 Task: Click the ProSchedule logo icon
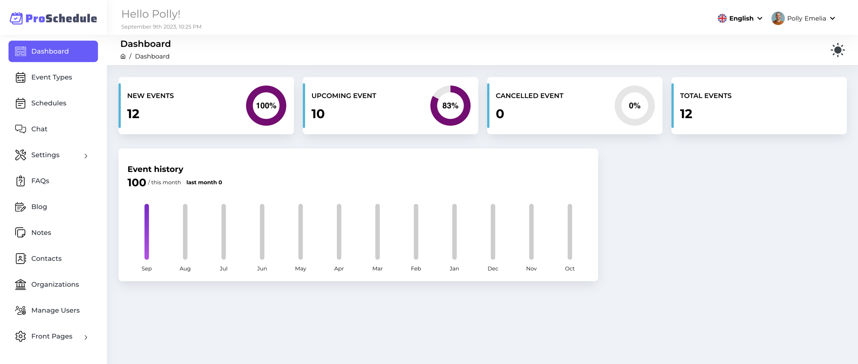click(16, 18)
